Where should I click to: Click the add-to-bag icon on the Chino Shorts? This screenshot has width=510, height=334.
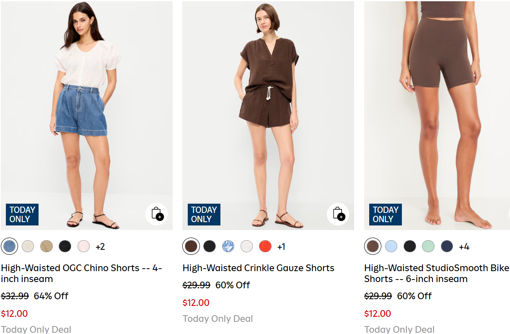[x=157, y=214]
